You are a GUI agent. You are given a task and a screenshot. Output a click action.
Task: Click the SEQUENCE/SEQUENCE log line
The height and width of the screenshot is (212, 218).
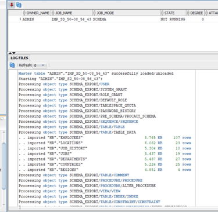tap(78, 122)
